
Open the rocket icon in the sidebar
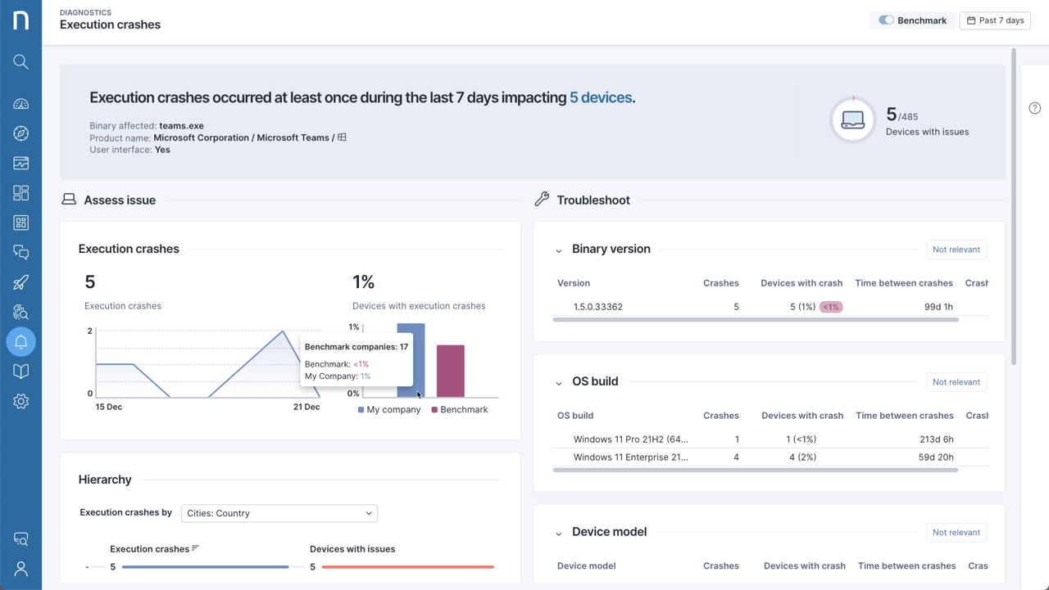coord(21,282)
